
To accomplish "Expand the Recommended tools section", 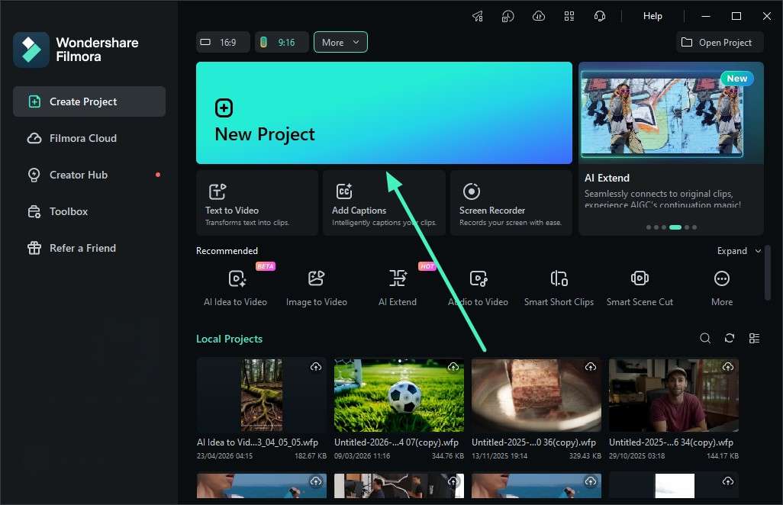I will pyautogui.click(x=739, y=251).
